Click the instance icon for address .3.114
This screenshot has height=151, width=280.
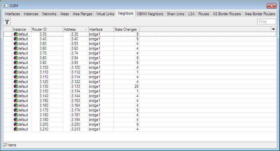16,77
